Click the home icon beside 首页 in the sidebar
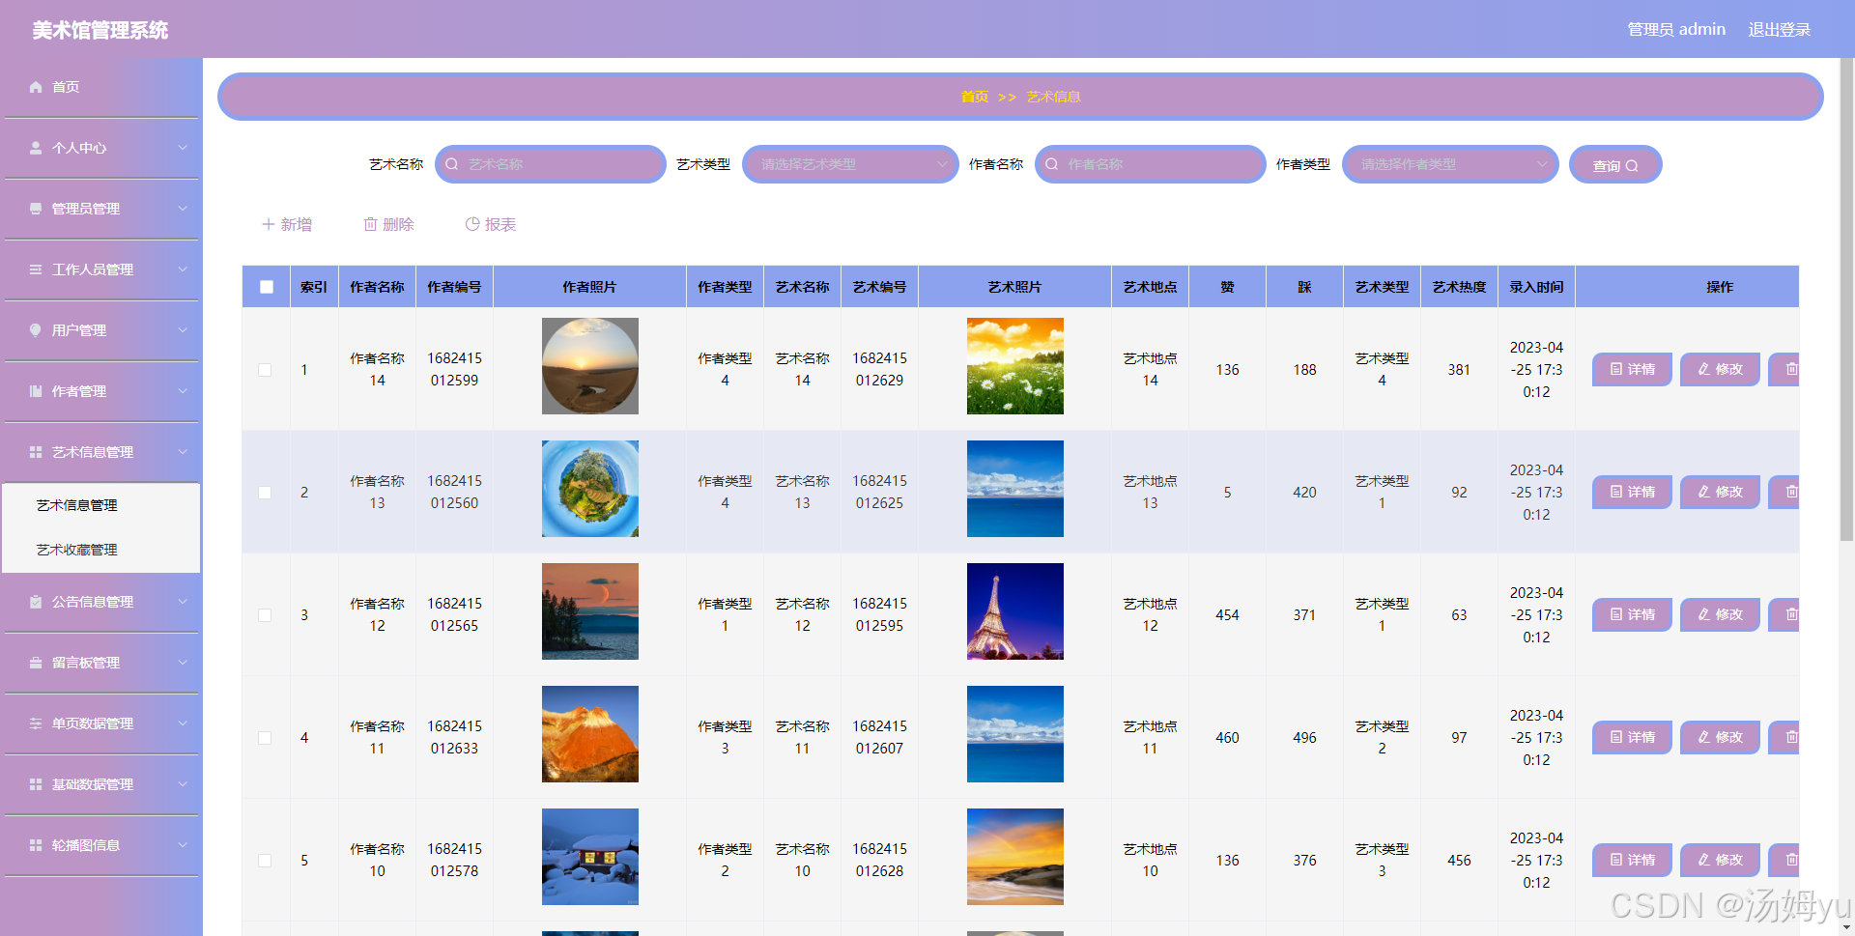The height and width of the screenshot is (936, 1855). (36, 87)
